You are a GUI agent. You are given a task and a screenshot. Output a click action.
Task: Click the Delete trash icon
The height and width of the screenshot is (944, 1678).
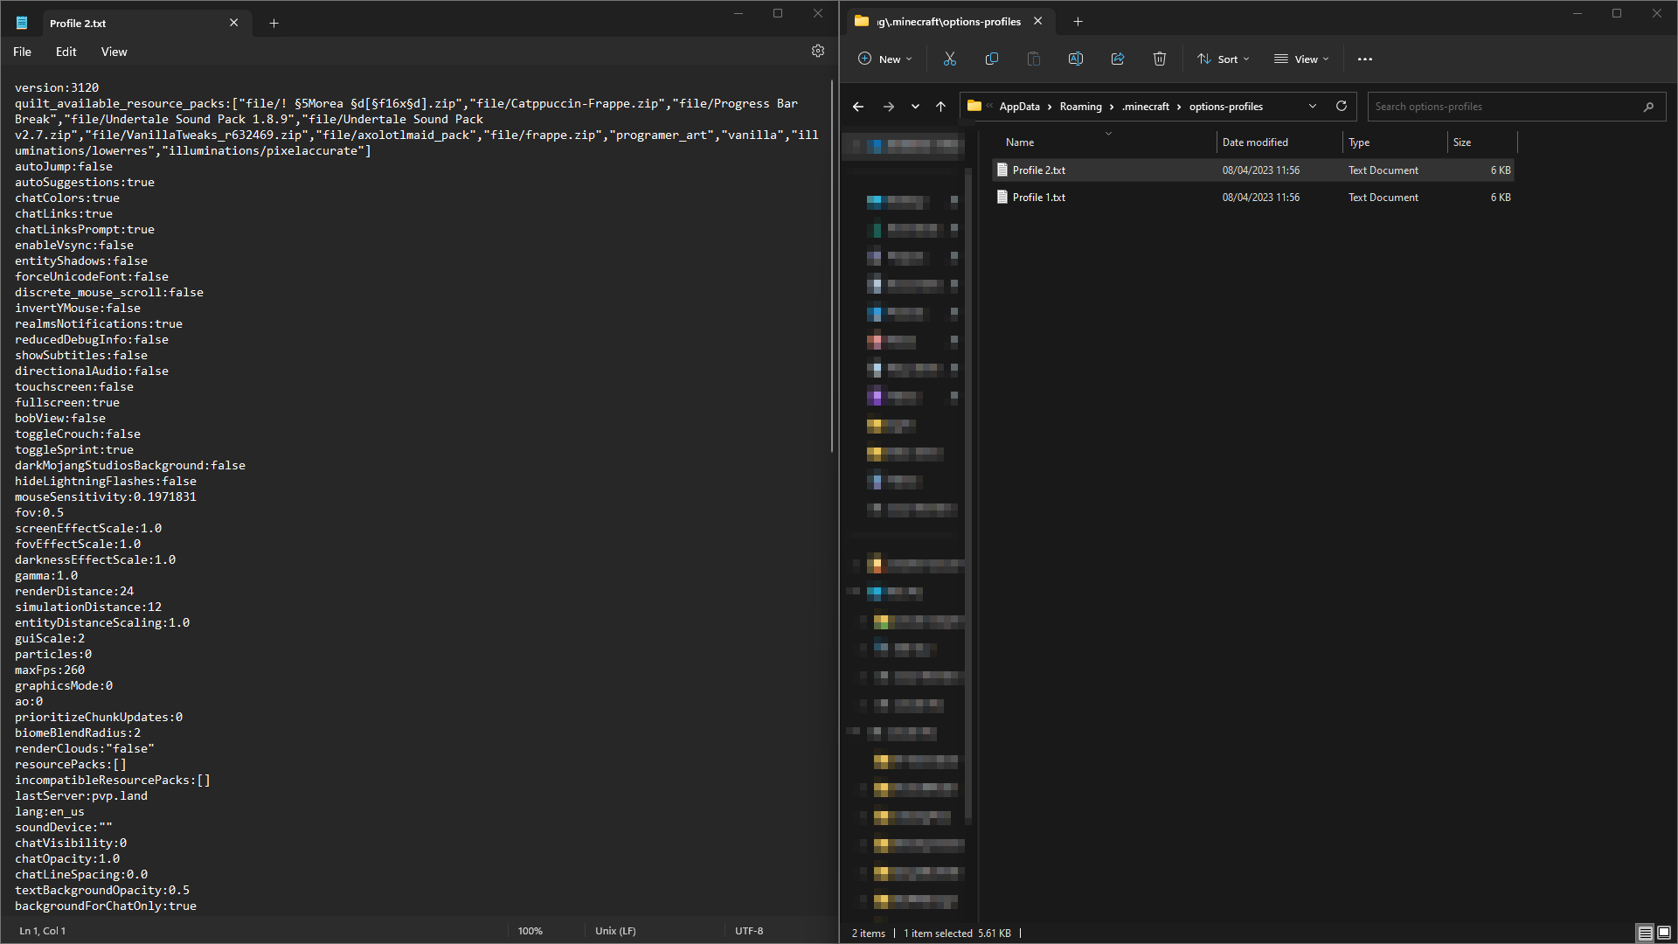(1159, 59)
